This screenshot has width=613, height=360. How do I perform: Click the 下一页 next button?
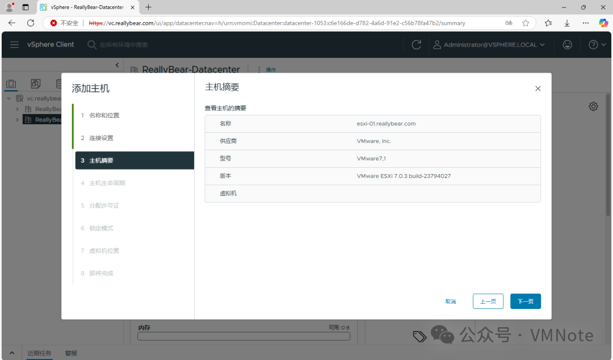(526, 302)
